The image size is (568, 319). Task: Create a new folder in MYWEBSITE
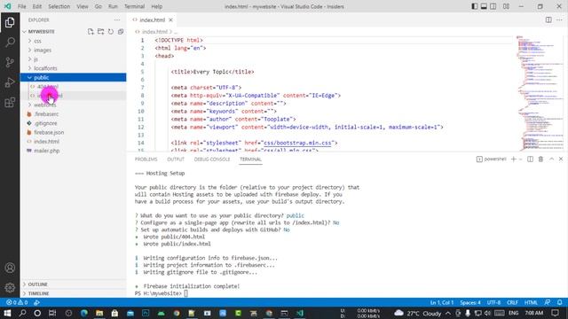[x=100, y=32]
